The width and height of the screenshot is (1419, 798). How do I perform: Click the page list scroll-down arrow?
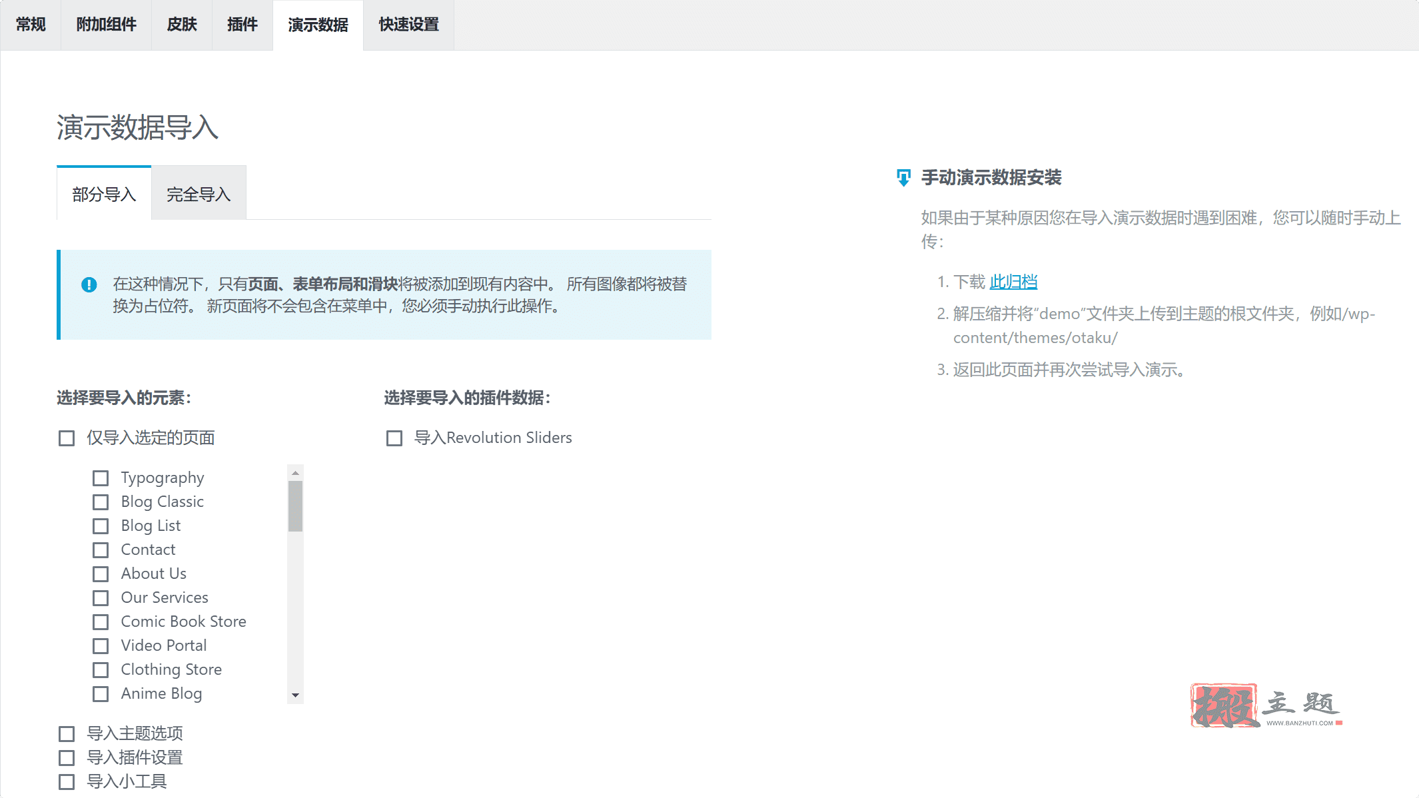coord(295,695)
